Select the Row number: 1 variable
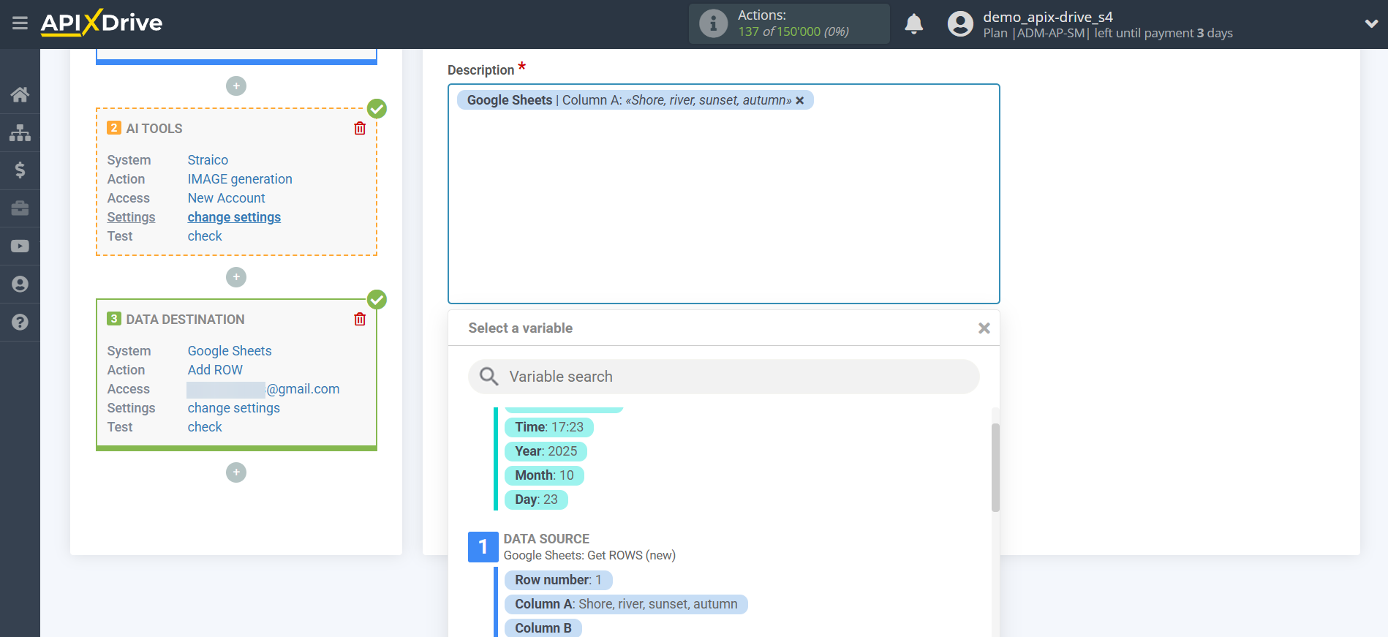Image resolution: width=1388 pixels, height=637 pixels. (x=558, y=580)
